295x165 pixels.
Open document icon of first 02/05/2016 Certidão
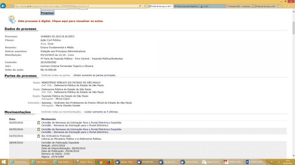[x=39, y=123]
